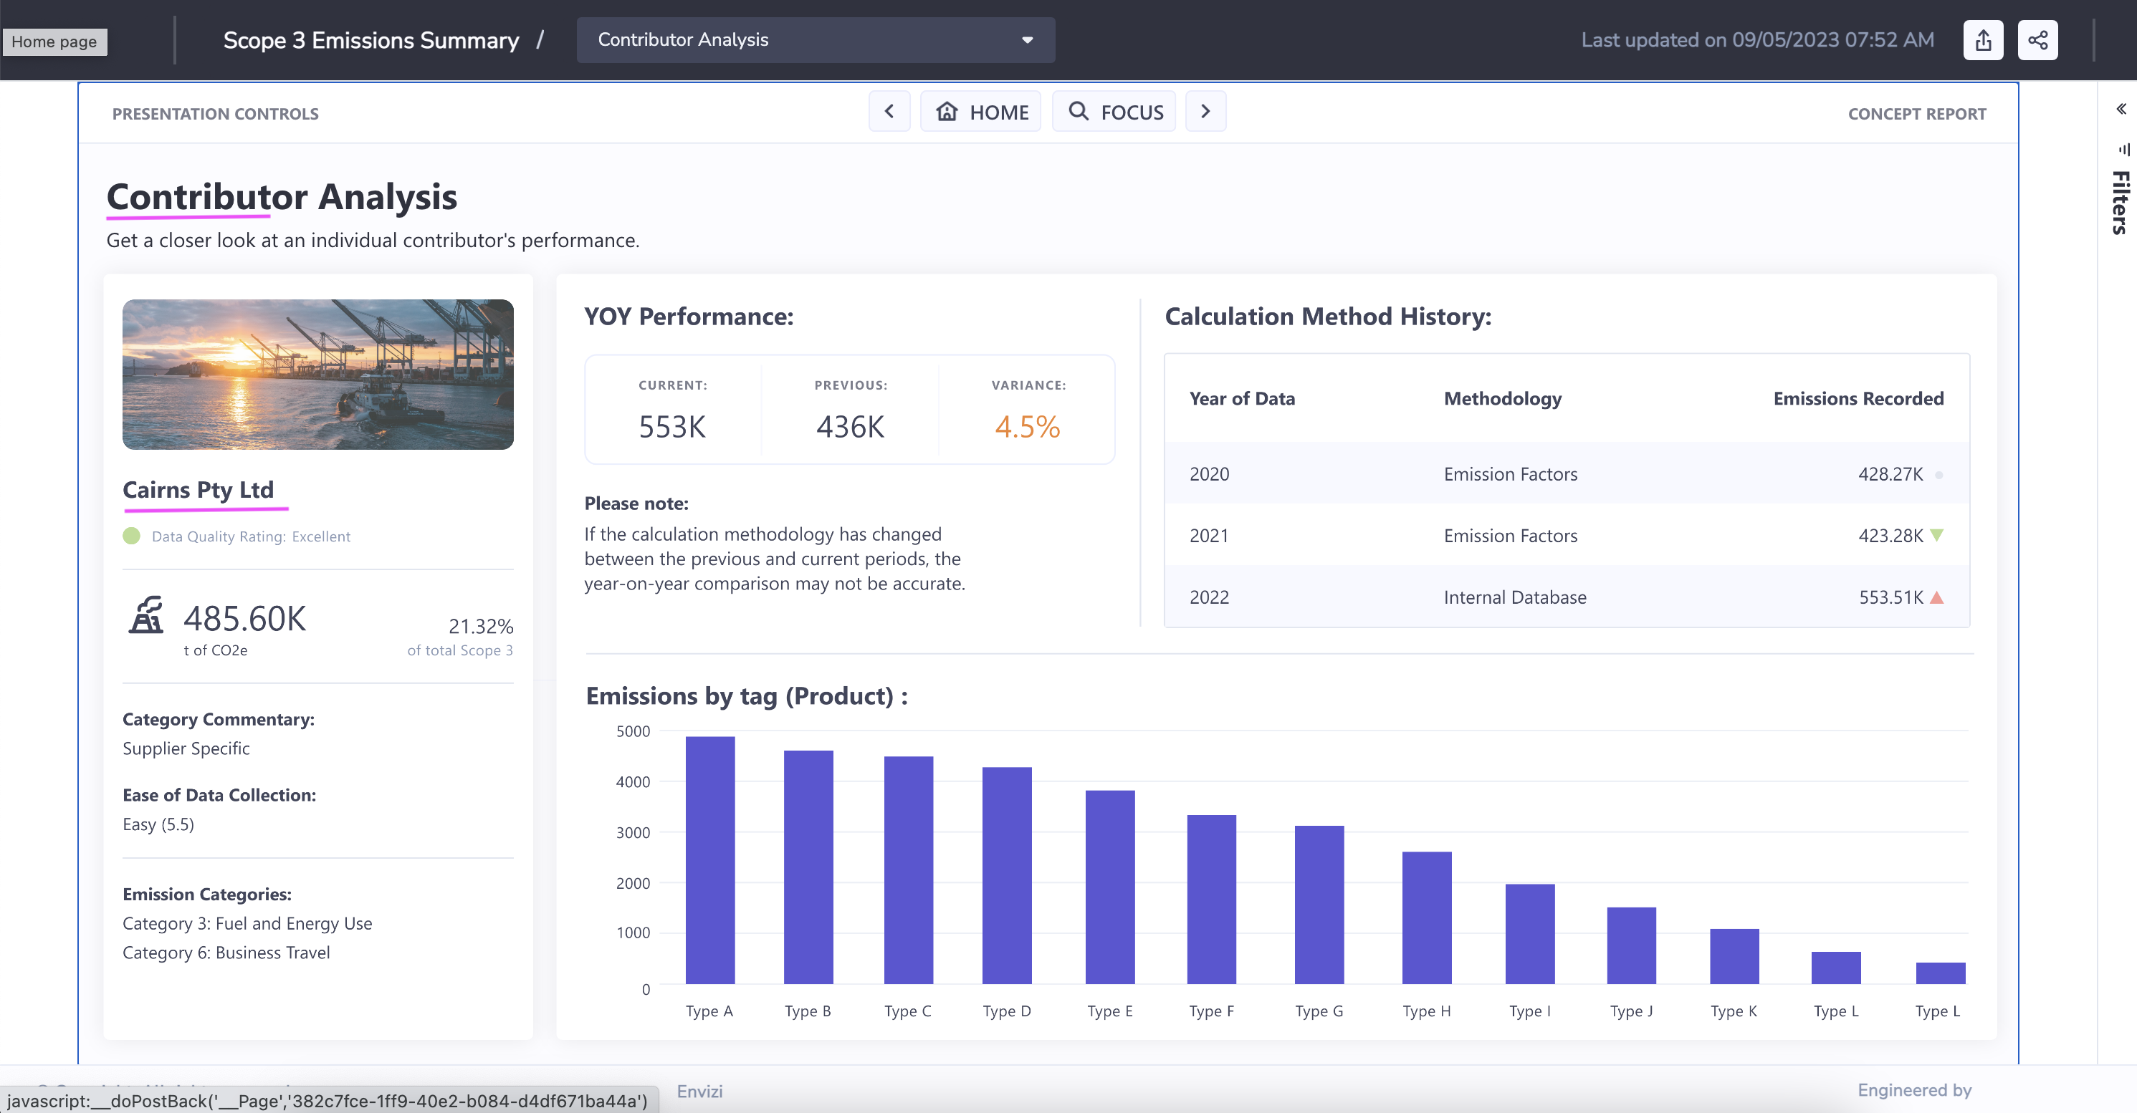
Task: Click the Type H bar in chart
Action: 1426,917
